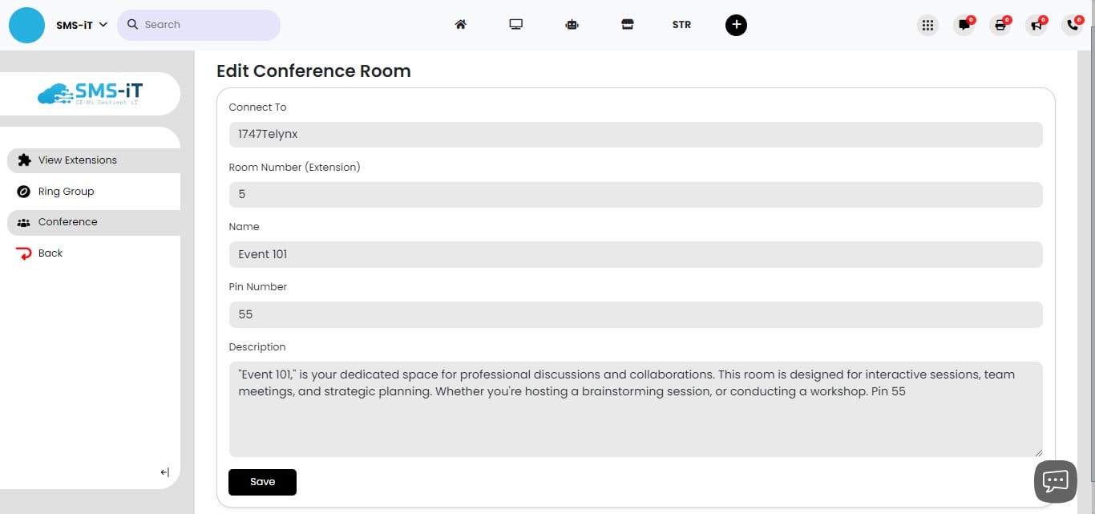Click the monitor screen icon in top bar
The height and width of the screenshot is (514, 1095).
coord(516,24)
